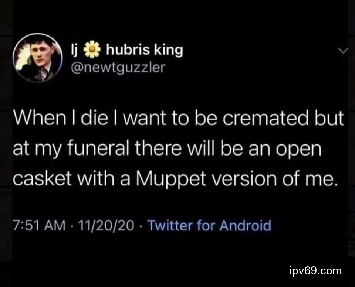The image size is (355, 287).
Task: Open the @newtguzzler handle link
Action: [118, 67]
